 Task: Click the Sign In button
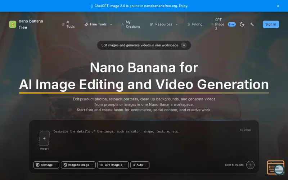[x=271, y=24]
